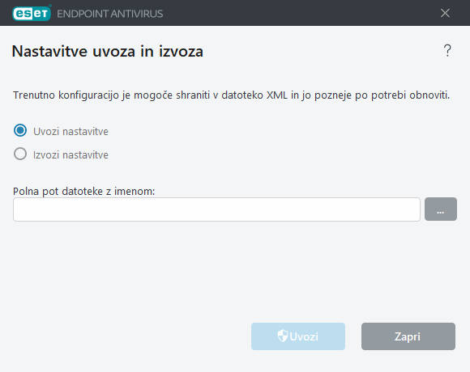
Task: Click the word XML in the description
Action: click(x=277, y=95)
